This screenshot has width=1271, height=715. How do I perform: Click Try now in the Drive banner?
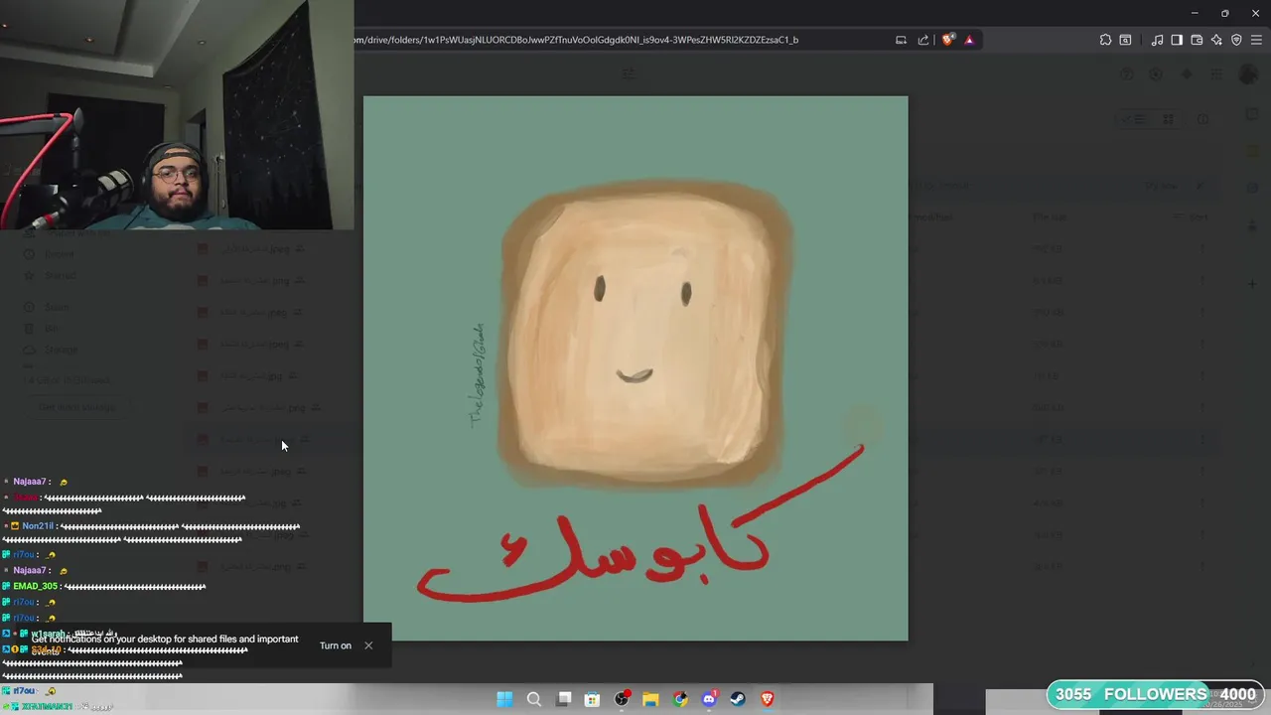pyautogui.click(x=1160, y=186)
